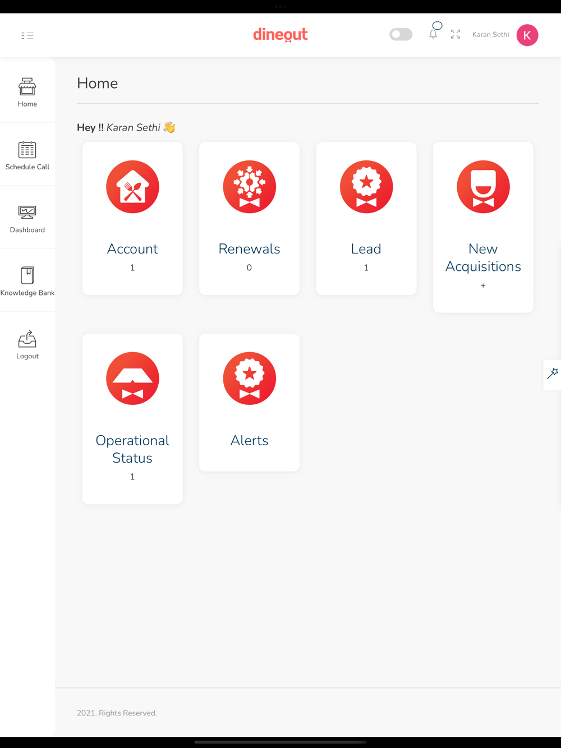Go to Home in the sidebar

[27, 93]
